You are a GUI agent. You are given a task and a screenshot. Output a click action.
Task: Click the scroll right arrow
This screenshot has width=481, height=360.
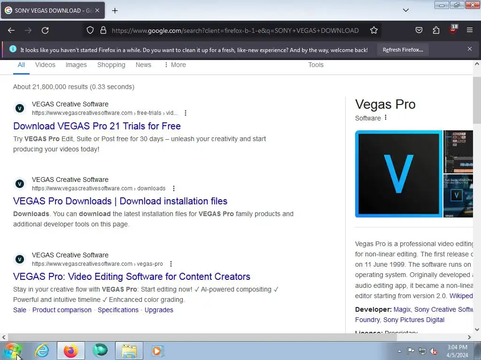tap(469, 337)
